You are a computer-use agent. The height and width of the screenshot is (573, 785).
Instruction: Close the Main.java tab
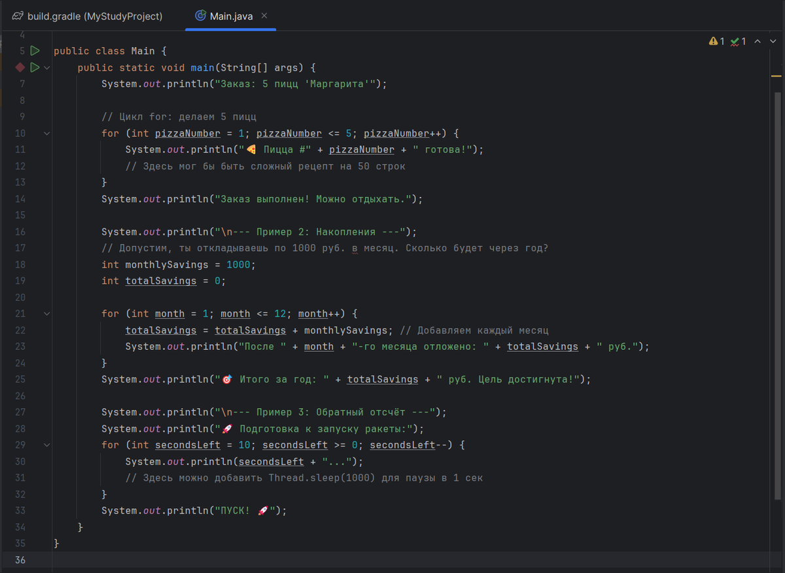[x=264, y=16]
